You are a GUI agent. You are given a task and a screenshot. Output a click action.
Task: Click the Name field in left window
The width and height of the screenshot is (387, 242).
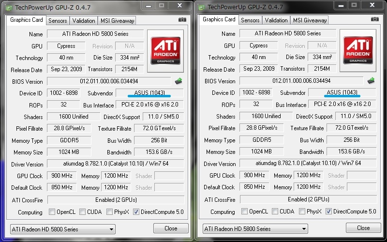(95, 34)
